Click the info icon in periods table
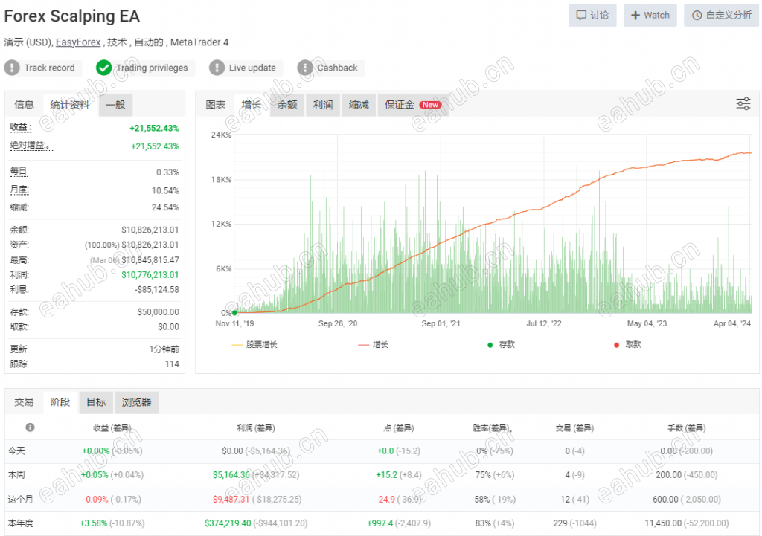Viewport: 762px width, 536px height. [x=30, y=427]
